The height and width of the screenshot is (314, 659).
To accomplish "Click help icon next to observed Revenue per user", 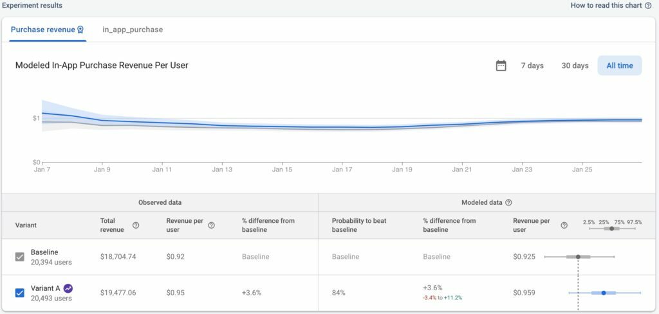I will click(211, 225).
